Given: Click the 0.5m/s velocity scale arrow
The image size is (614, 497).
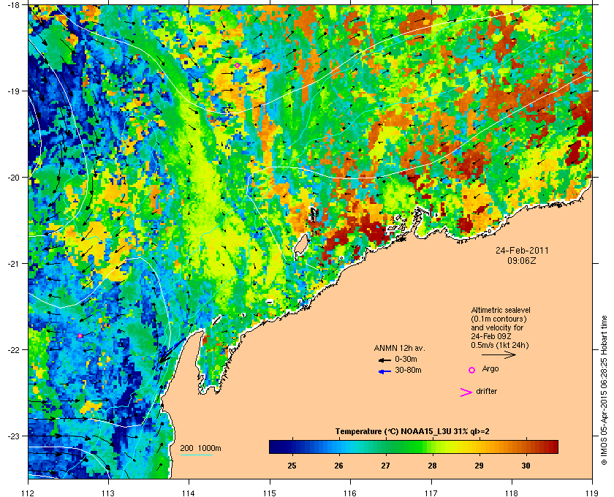Looking at the screenshot, I should (x=499, y=354).
